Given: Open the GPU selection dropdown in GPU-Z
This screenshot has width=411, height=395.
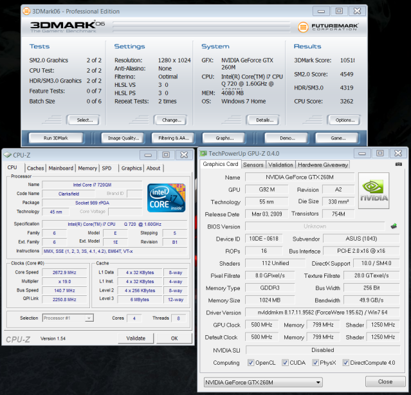Looking at the screenshot, I should [x=263, y=382].
